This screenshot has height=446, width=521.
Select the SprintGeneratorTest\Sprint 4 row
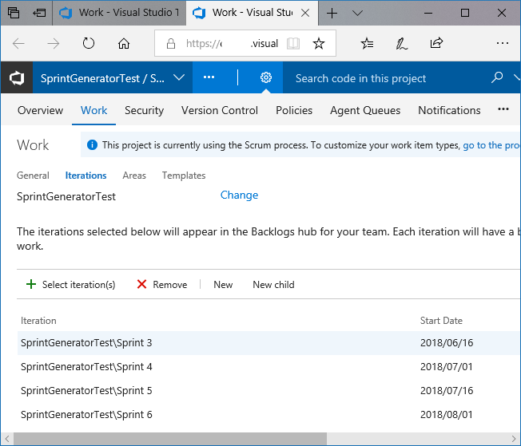coord(268,367)
